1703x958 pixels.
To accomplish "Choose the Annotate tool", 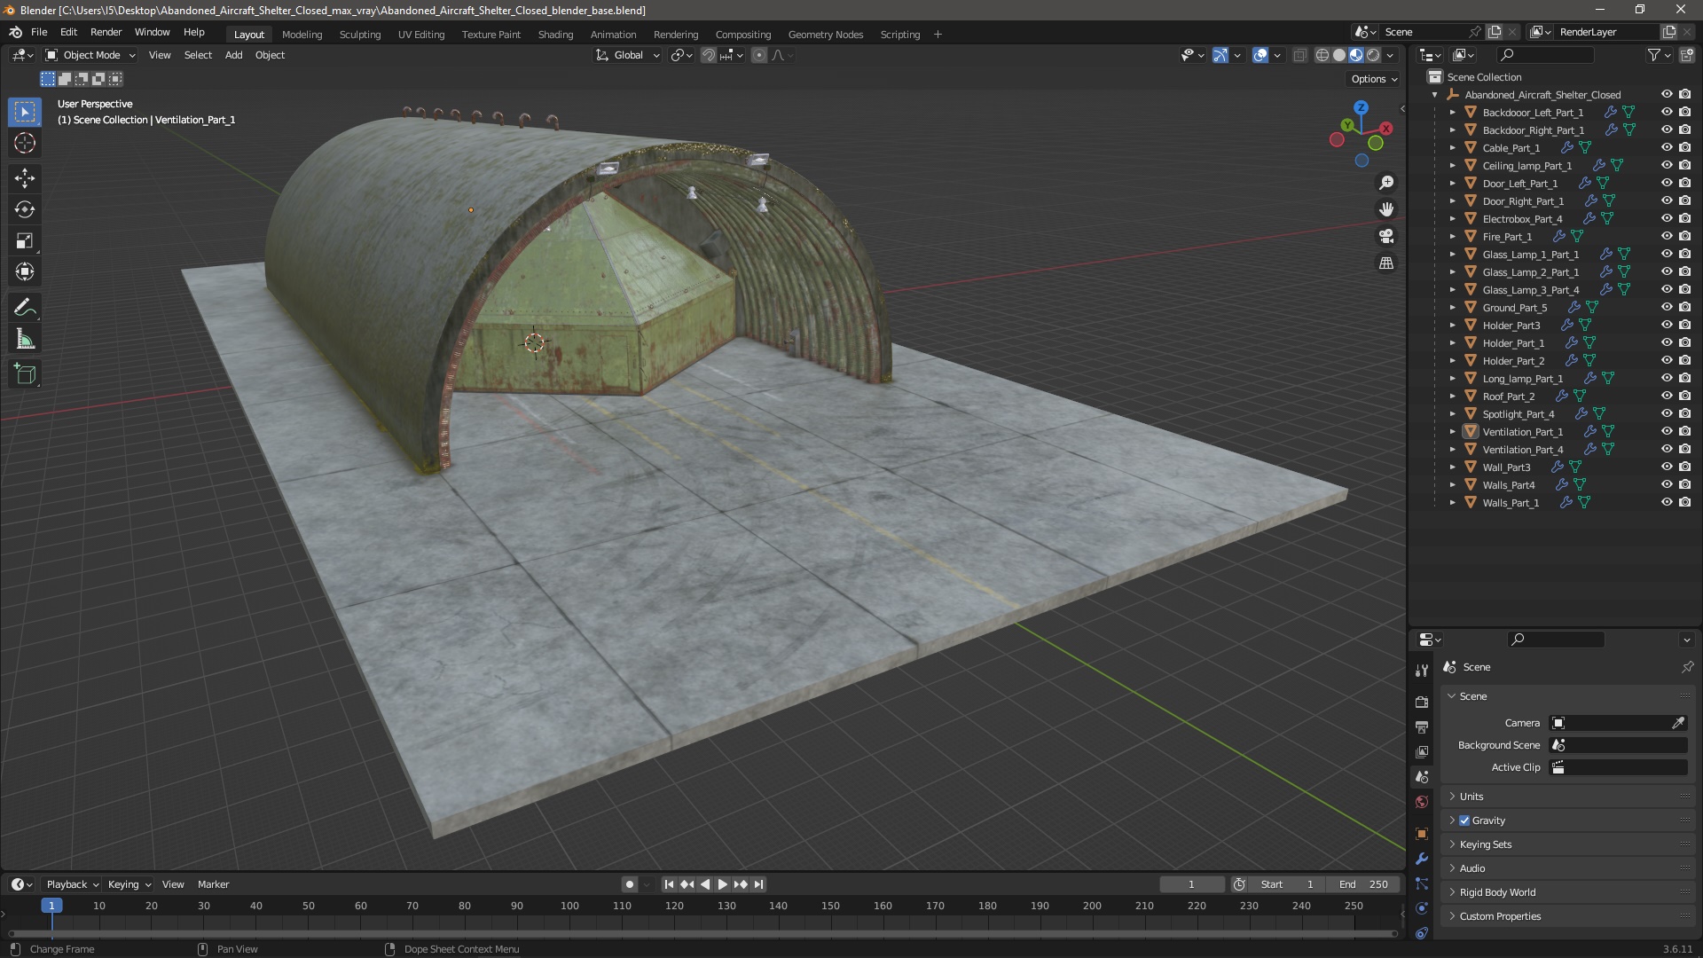I will pyautogui.click(x=25, y=308).
